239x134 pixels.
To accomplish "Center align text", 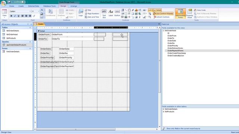I will coord(26,16).
